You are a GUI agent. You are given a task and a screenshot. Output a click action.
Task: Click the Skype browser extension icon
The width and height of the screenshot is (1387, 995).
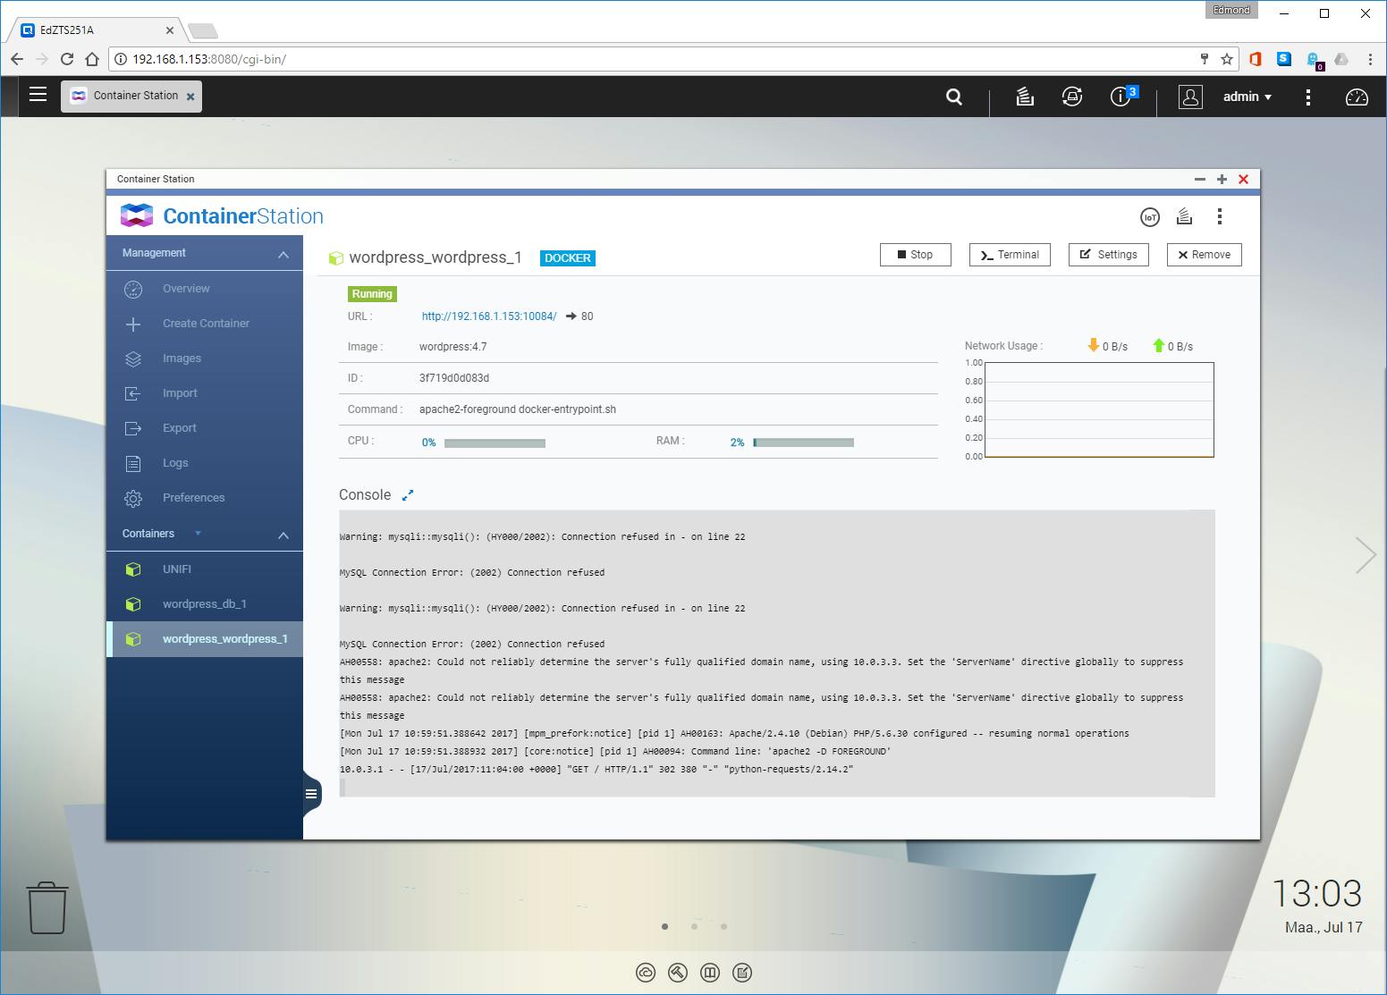pyautogui.click(x=1284, y=59)
